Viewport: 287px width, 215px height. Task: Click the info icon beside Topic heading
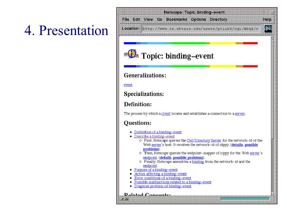[132, 54]
